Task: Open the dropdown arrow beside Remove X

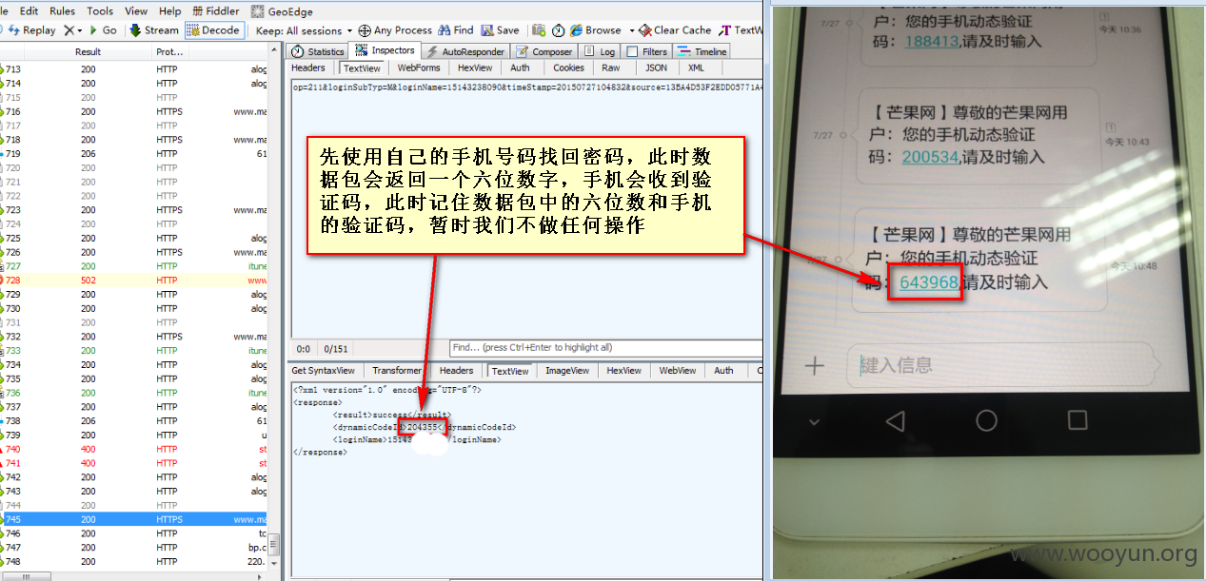Action: point(80,30)
